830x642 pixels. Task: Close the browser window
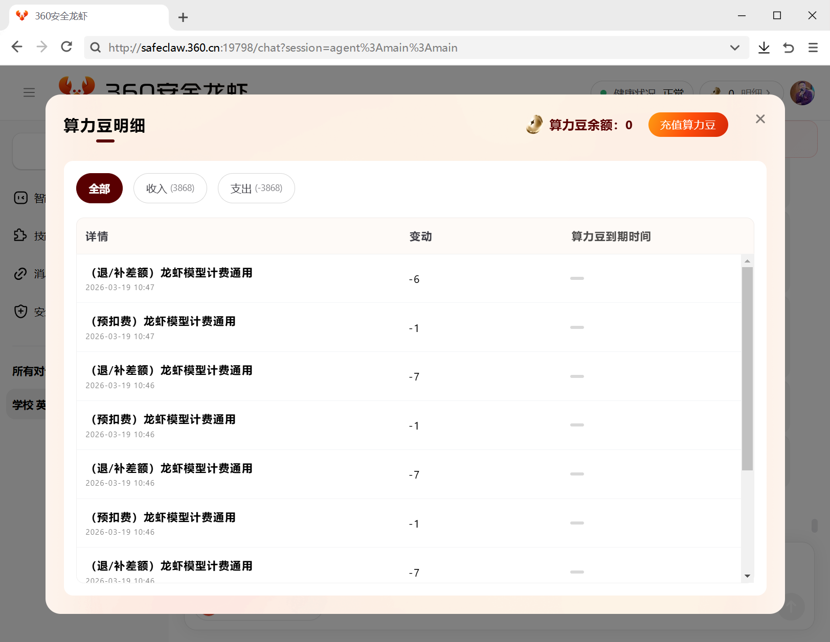[812, 15]
